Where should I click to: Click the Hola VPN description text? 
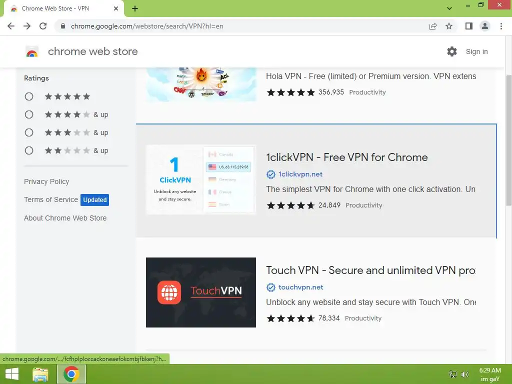pyautogui.click(x=371, y=76)
